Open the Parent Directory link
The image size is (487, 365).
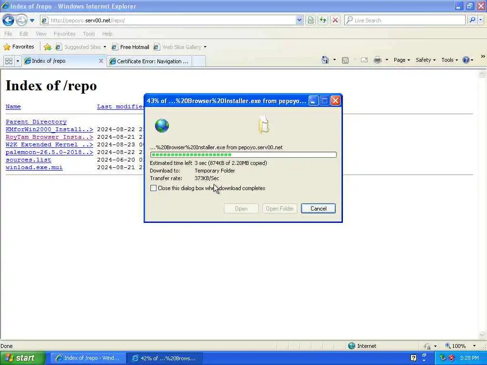coord(36,122)
